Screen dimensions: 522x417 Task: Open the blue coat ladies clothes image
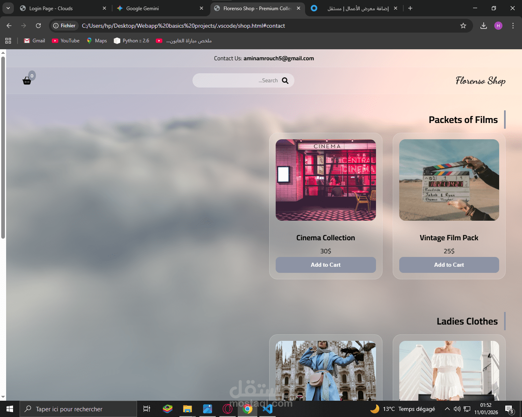(x=326, y=371)
